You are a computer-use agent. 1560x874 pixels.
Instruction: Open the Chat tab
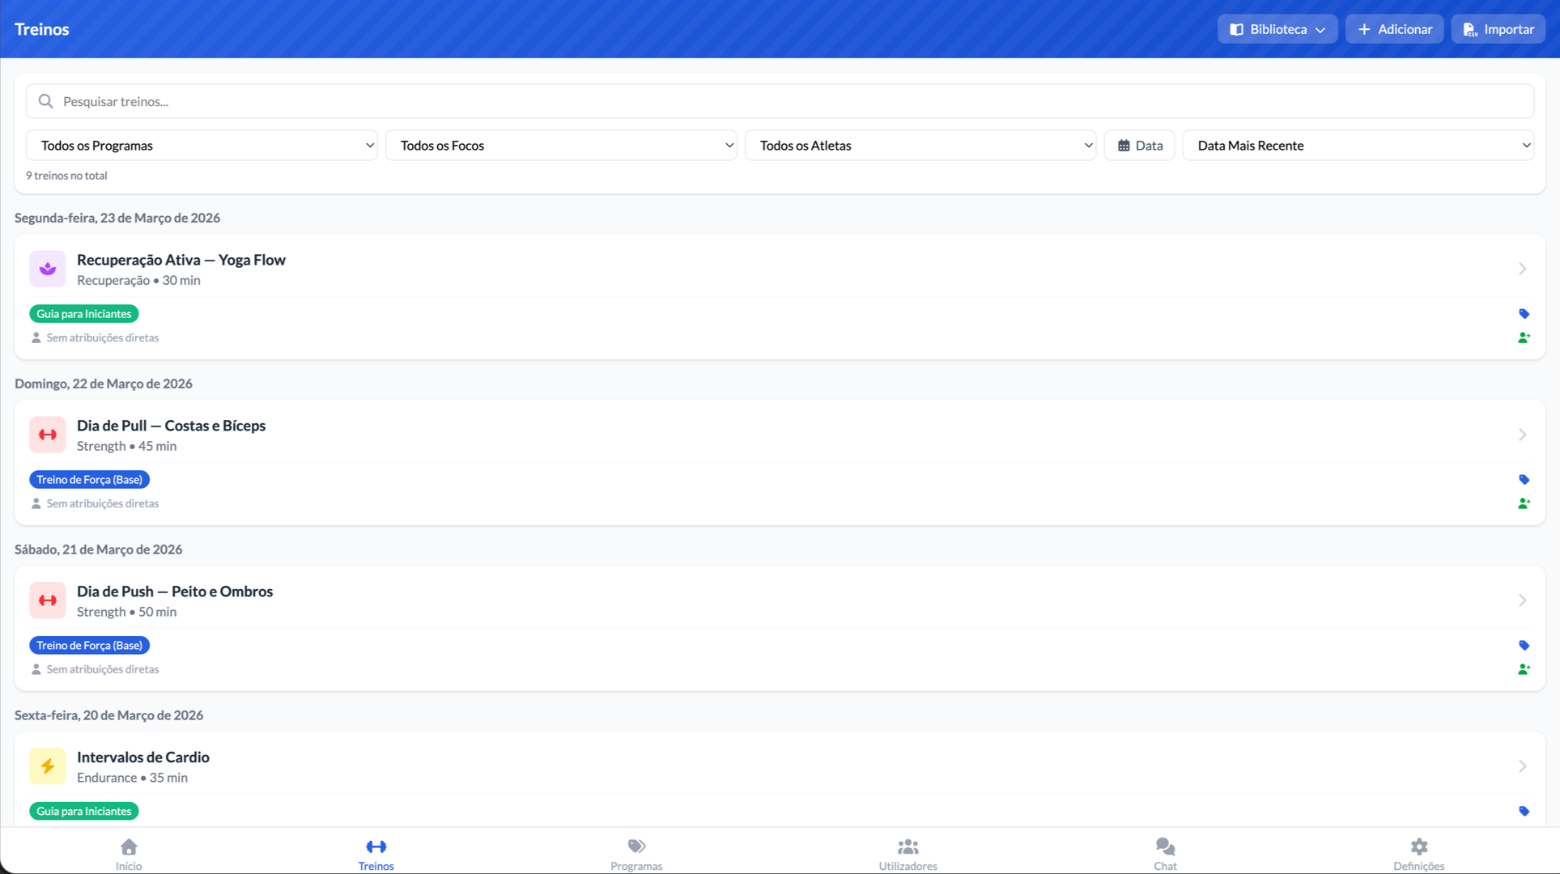(1165, 854)
